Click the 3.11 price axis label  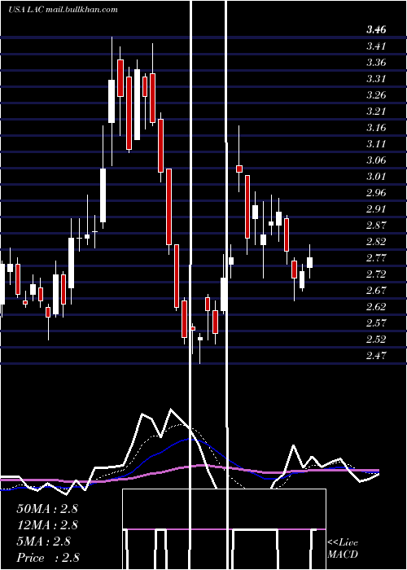click(376, 144)
